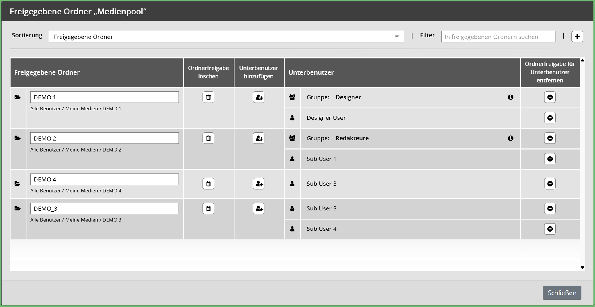Remove Designer User from DEMO 1 share
Screen dimensions: 595x307
pyautogui.click(x=550, y=118)
